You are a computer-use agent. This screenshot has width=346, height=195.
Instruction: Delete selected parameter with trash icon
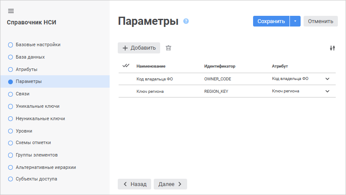pyautogui.click(x=168, y=48)
